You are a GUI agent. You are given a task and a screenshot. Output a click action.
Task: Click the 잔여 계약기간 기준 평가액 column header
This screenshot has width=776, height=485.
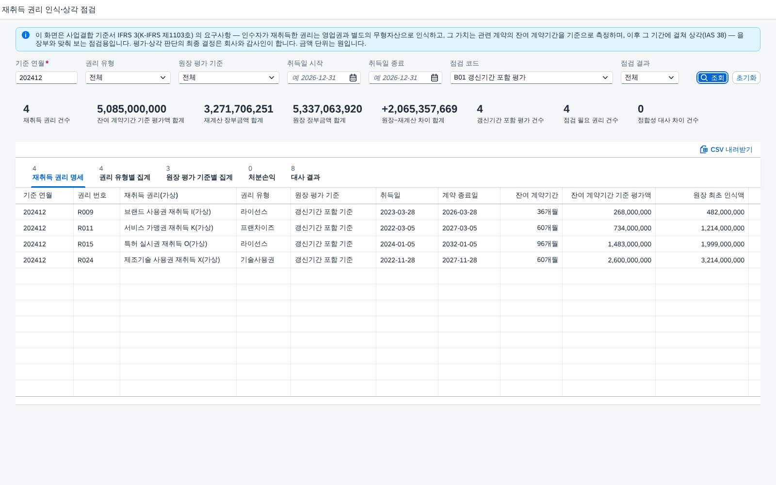point(609,195)
